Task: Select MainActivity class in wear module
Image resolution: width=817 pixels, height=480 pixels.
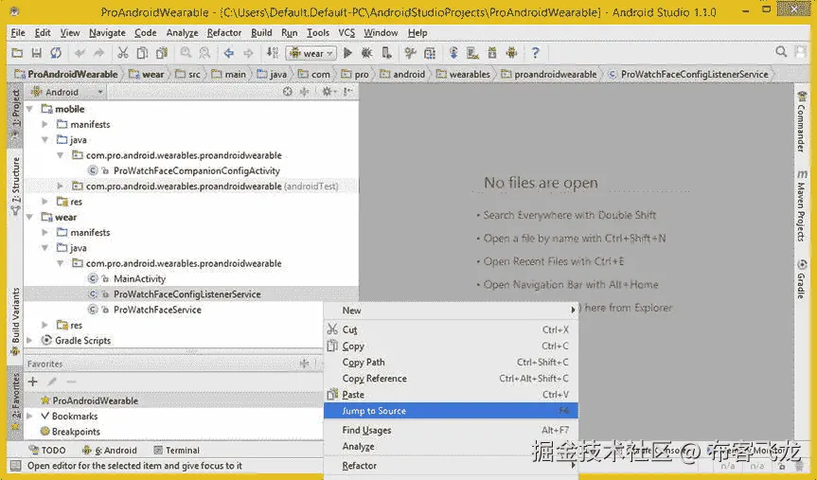Action: pos(140,279)
